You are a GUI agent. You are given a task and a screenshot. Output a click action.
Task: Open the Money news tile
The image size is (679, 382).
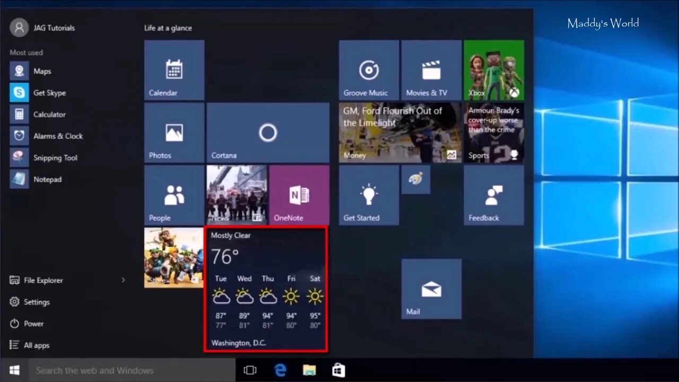point(400,133)
